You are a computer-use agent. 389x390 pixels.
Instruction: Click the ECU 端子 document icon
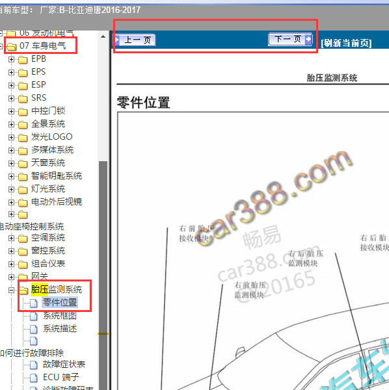click(x=34, y=378)
